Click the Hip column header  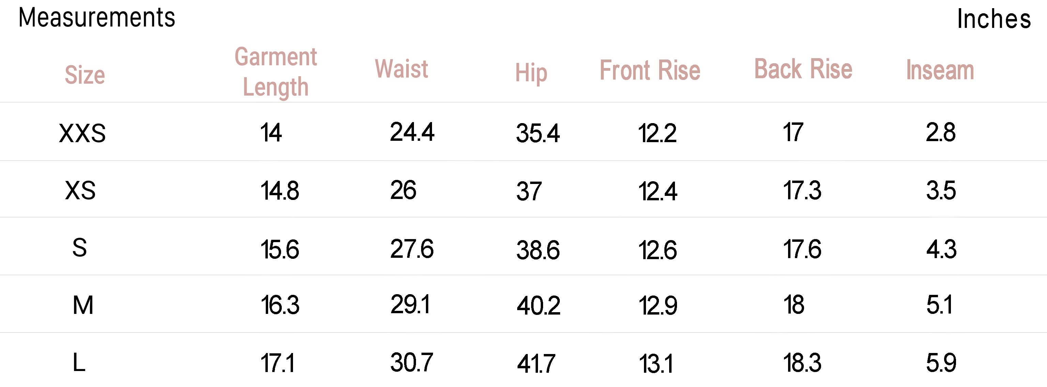[x=531, y=73]
